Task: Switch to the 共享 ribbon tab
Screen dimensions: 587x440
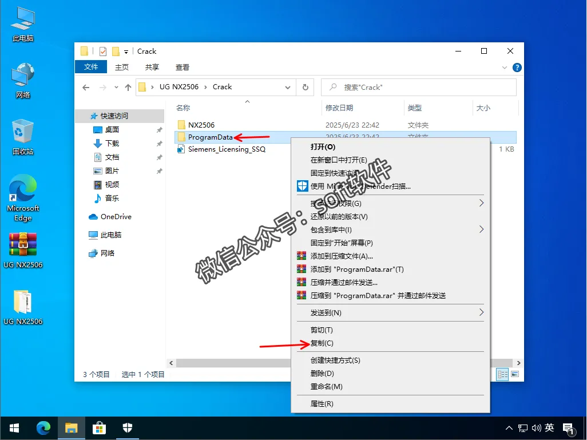Action: 152,67
